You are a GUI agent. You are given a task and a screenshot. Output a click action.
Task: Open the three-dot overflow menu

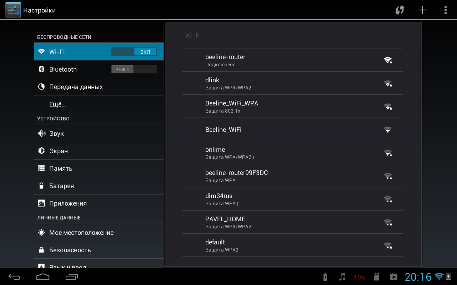tap(445, 10)
